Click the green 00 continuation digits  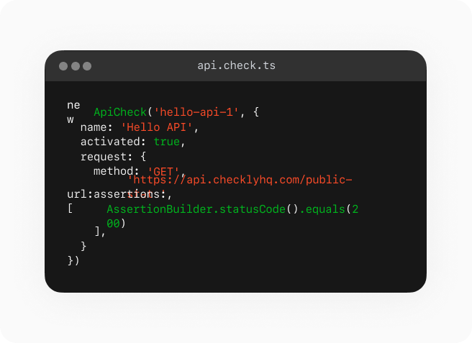click(113, 224)
